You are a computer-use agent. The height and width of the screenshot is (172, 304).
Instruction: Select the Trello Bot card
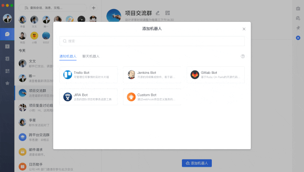point(88,75)
